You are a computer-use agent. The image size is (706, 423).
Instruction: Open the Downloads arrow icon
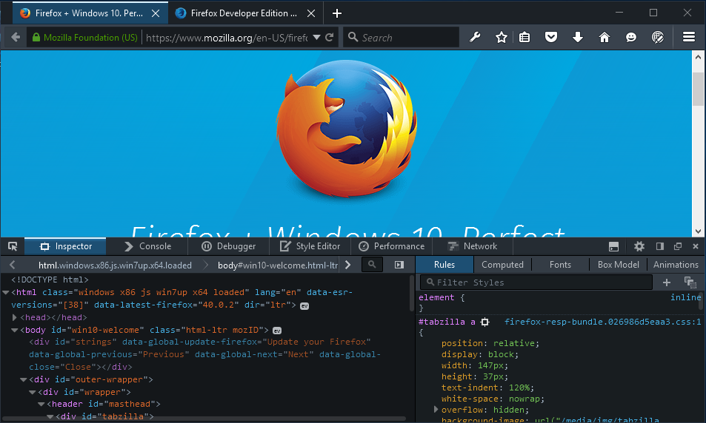tap(578, 38)
